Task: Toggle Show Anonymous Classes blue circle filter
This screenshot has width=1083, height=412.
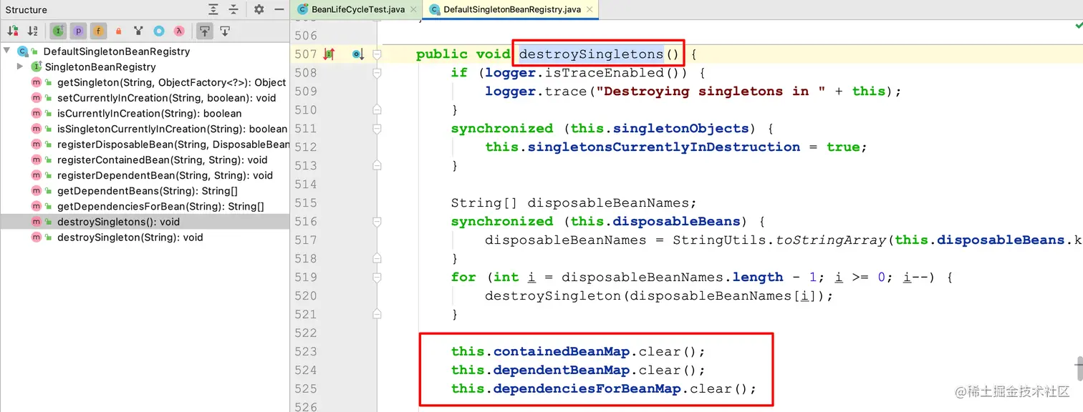Action: click(159, 31)
